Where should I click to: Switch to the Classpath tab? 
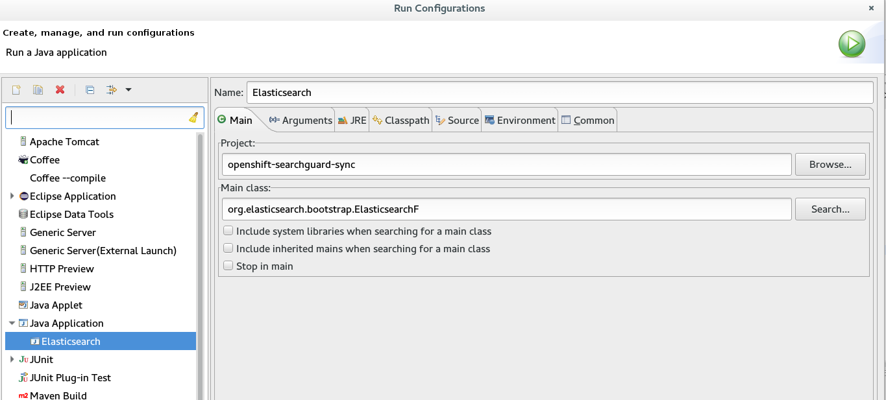[401, 120]
